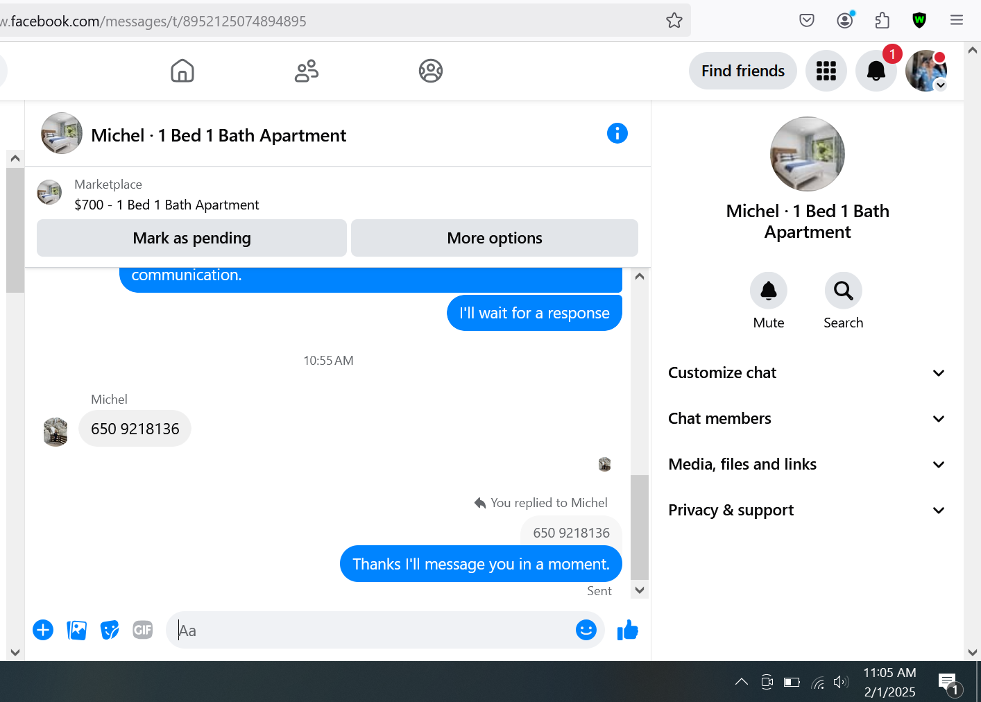Open the emoji picker smiley icon
981x702 pixels.
[586, 630]
